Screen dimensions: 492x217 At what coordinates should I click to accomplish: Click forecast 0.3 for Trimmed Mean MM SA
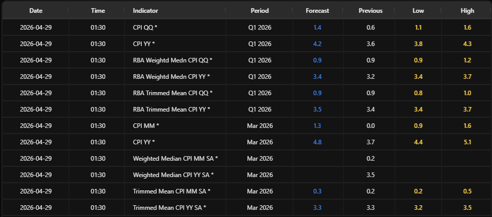(x=317, y=191)
